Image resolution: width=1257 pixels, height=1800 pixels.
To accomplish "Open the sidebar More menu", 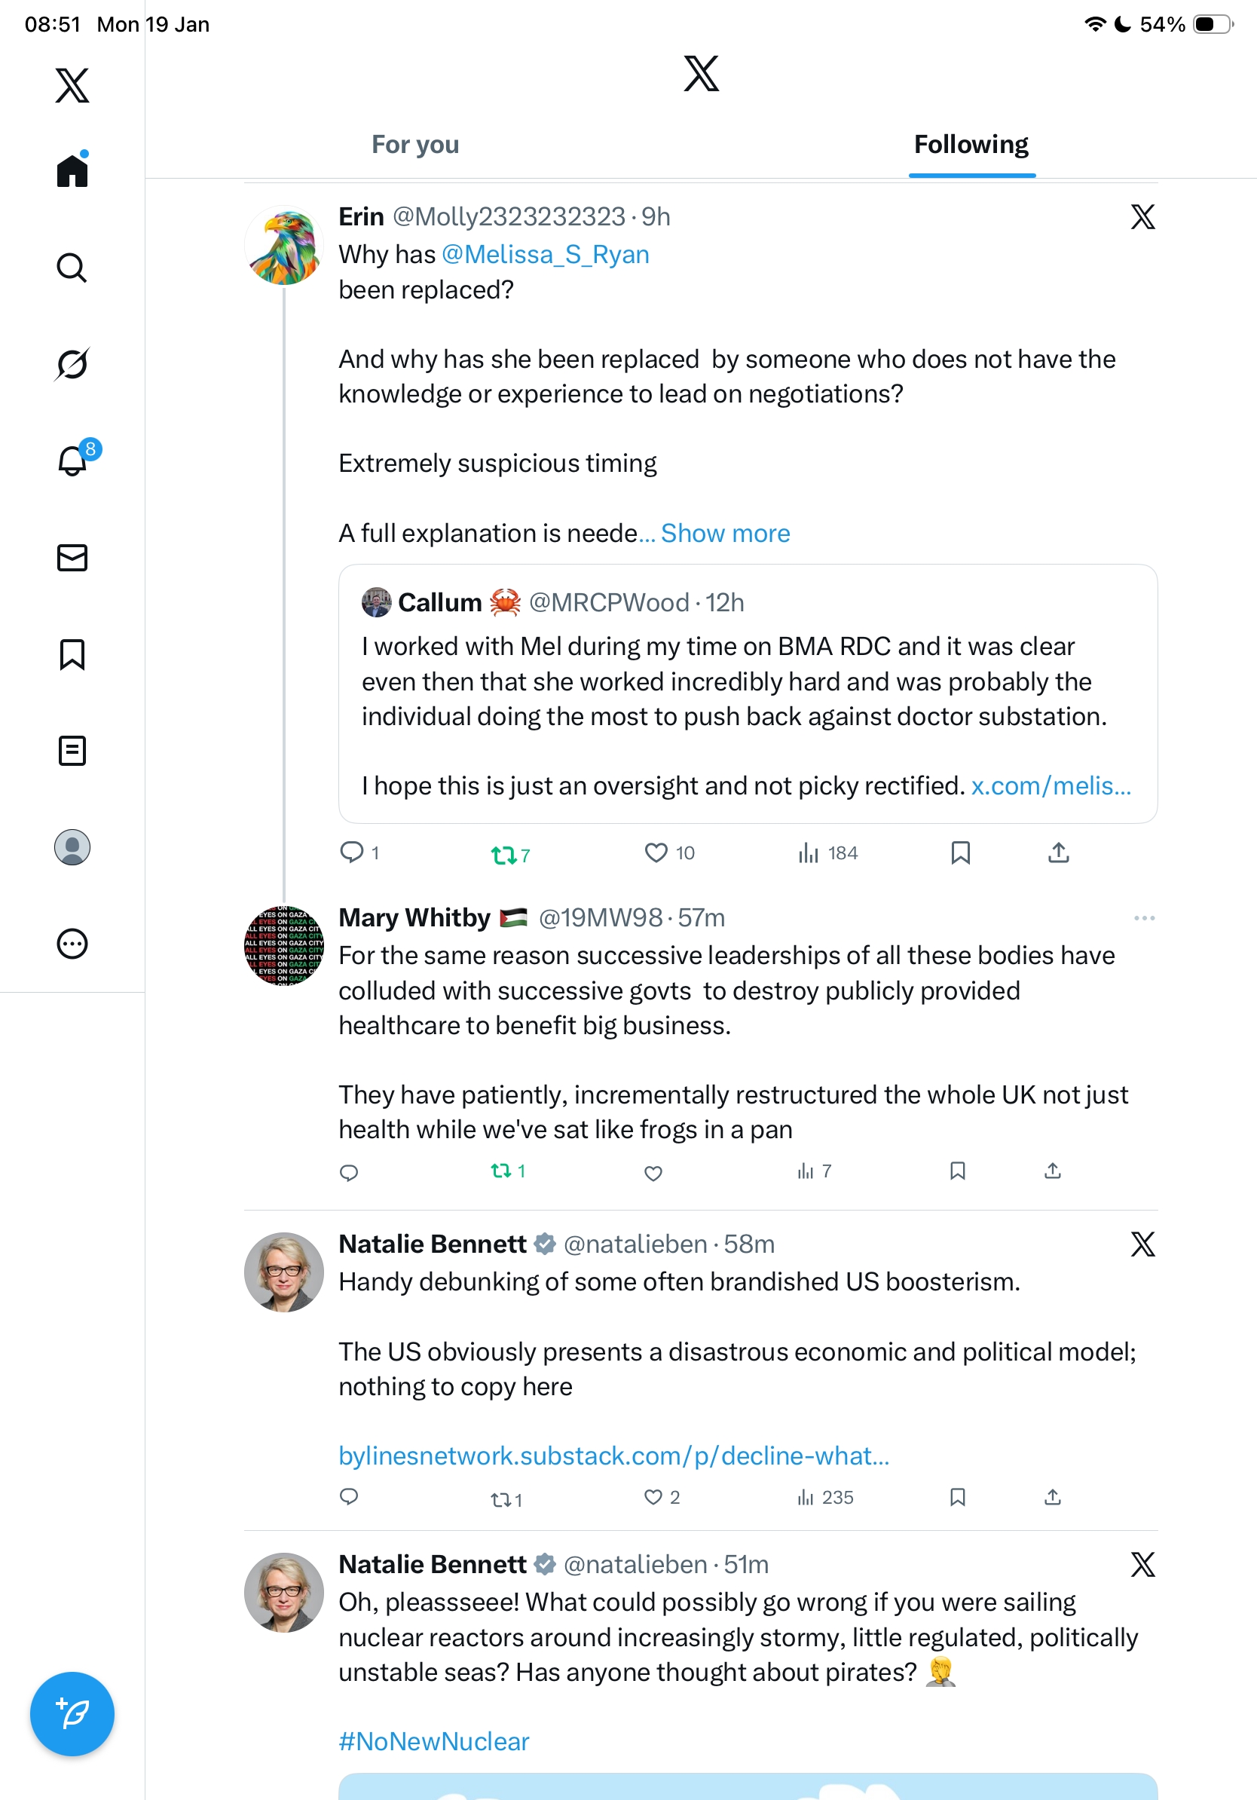I will (x=72, y=944).
